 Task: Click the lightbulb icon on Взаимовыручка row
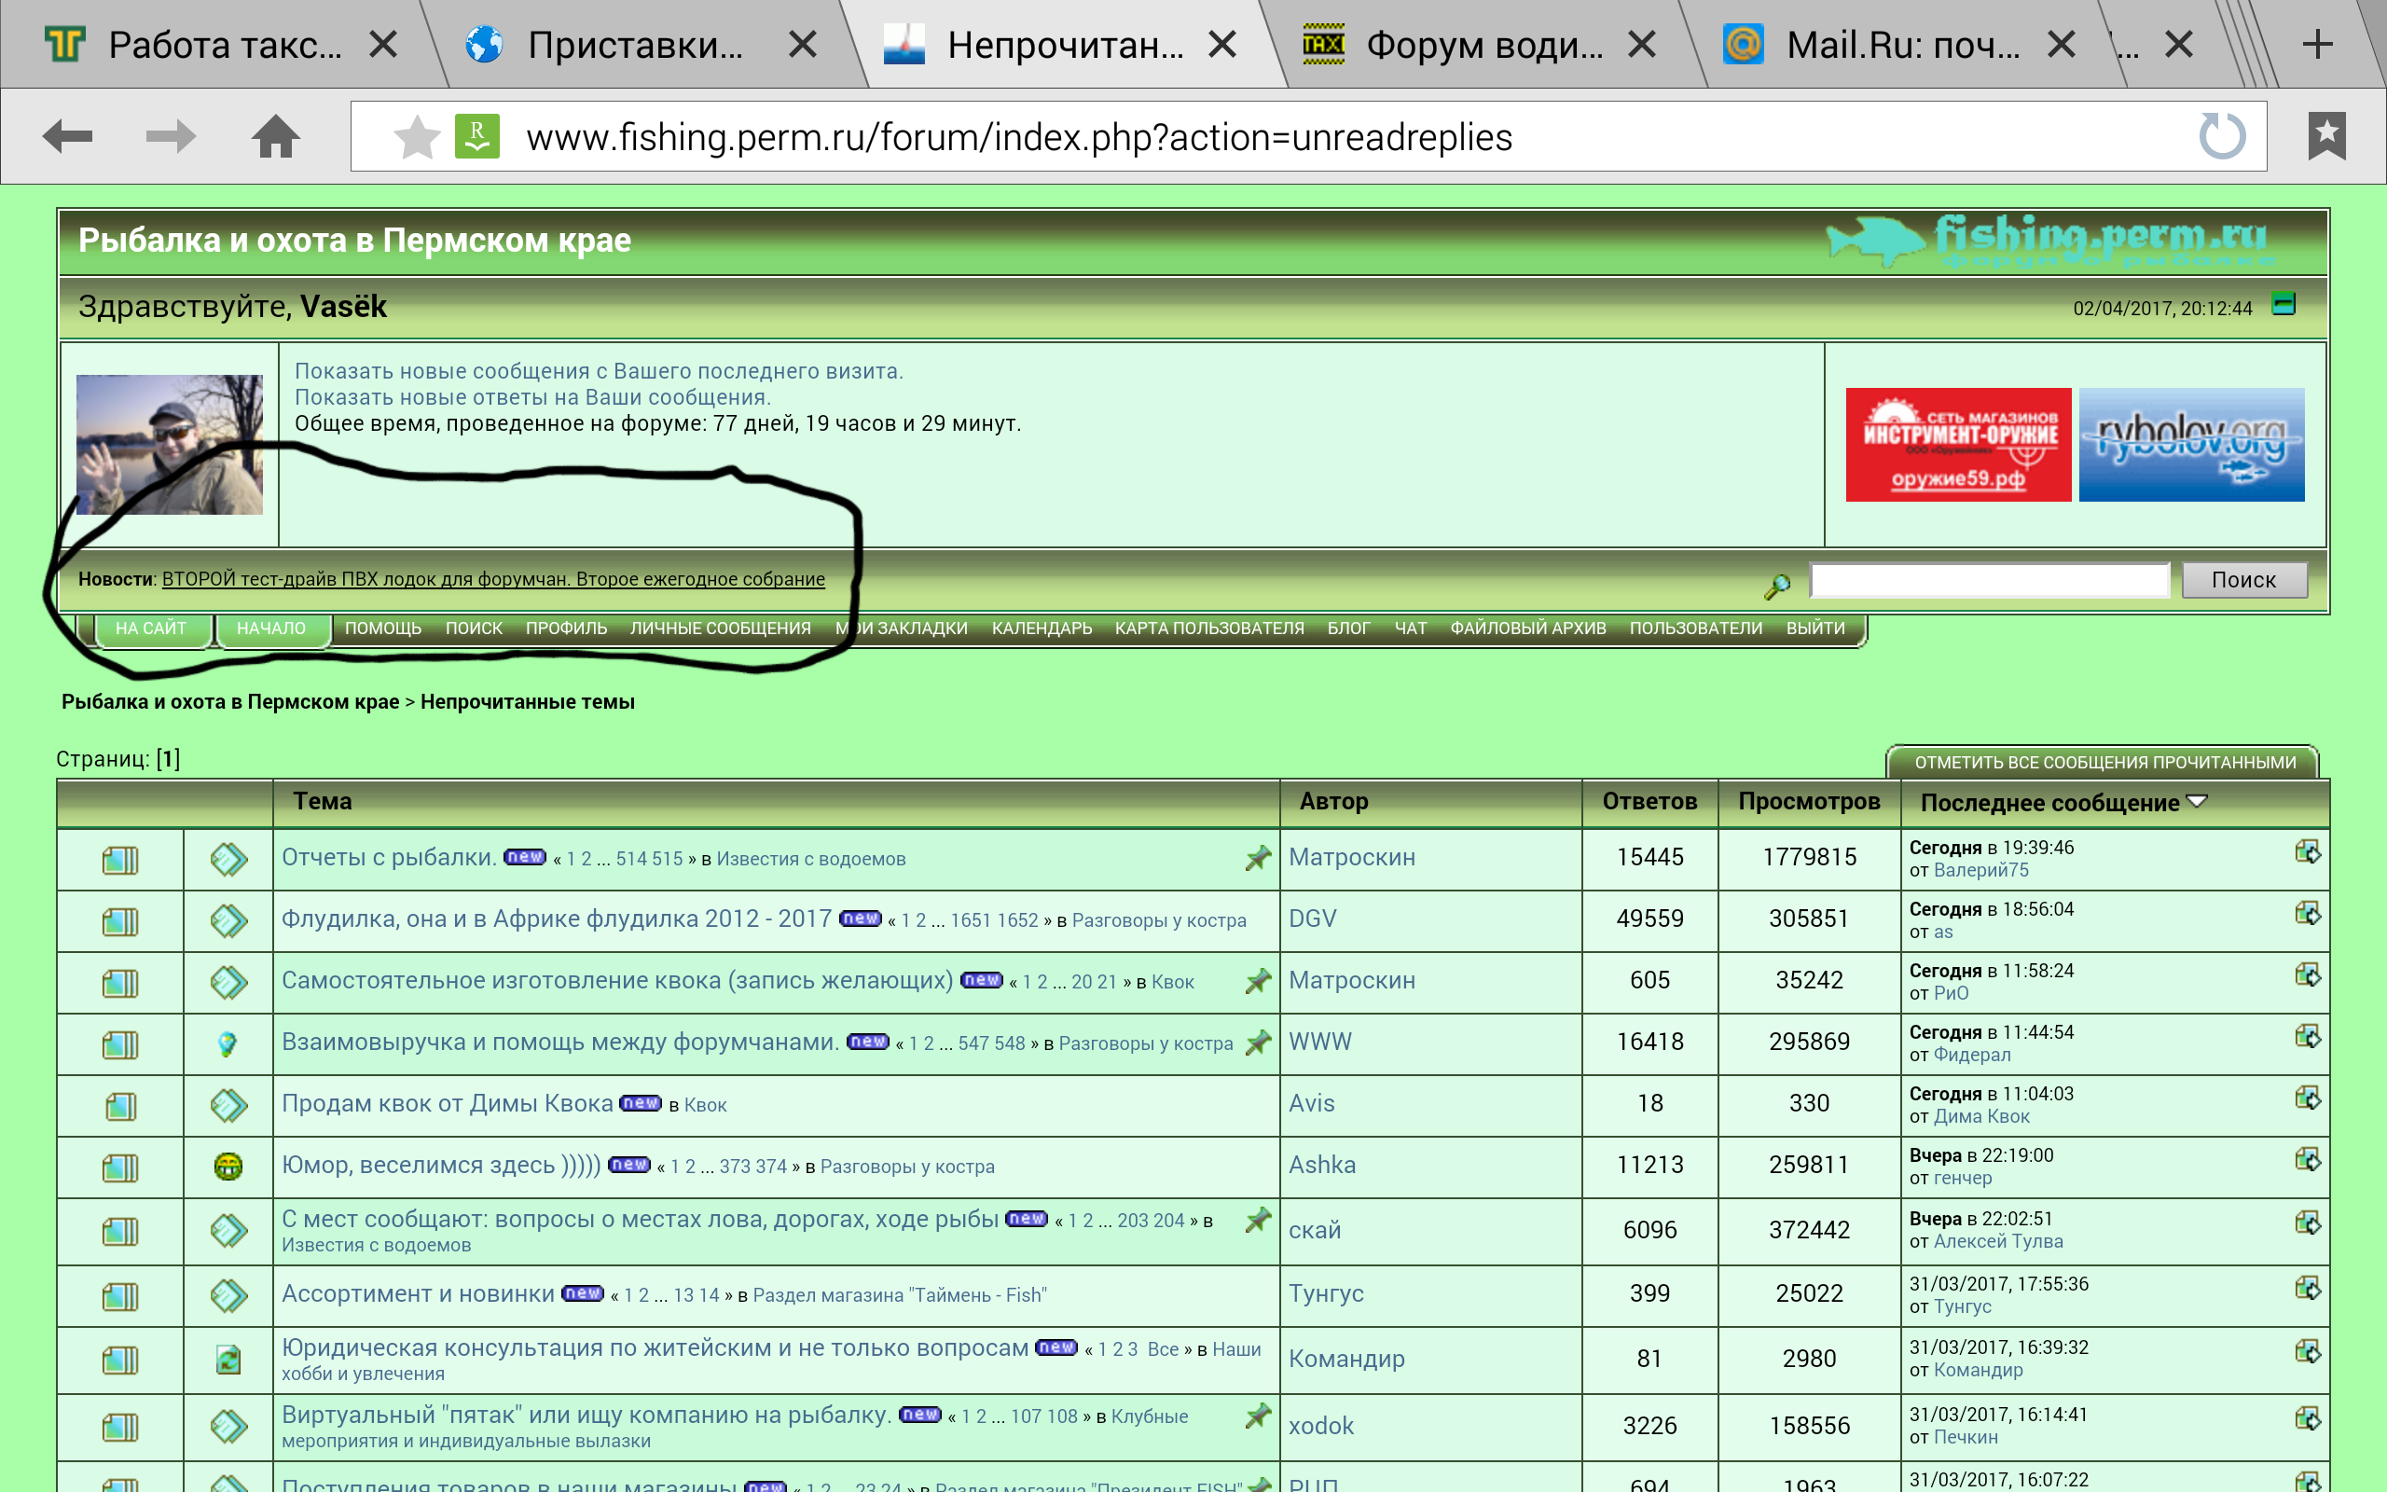click(228, 1044)
